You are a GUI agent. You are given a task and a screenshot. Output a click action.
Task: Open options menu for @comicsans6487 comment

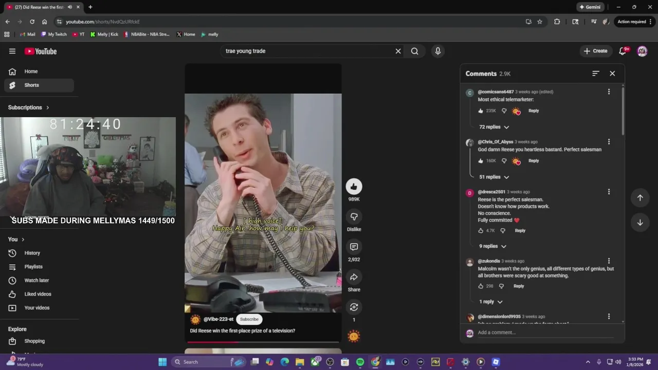tap(609, 91)
